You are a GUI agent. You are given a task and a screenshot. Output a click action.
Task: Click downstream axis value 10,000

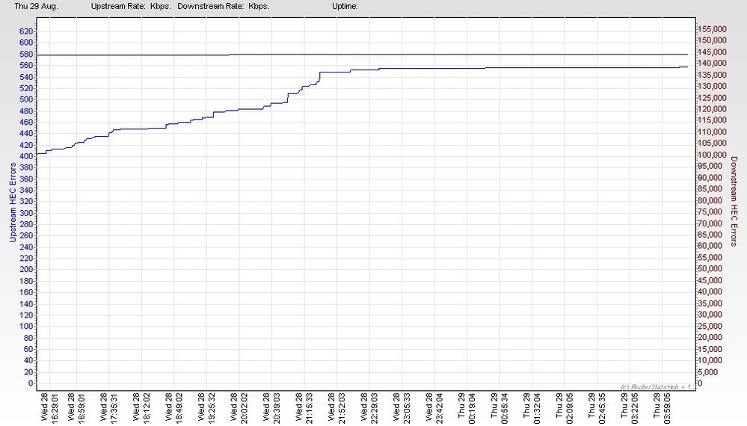point(710,360)
